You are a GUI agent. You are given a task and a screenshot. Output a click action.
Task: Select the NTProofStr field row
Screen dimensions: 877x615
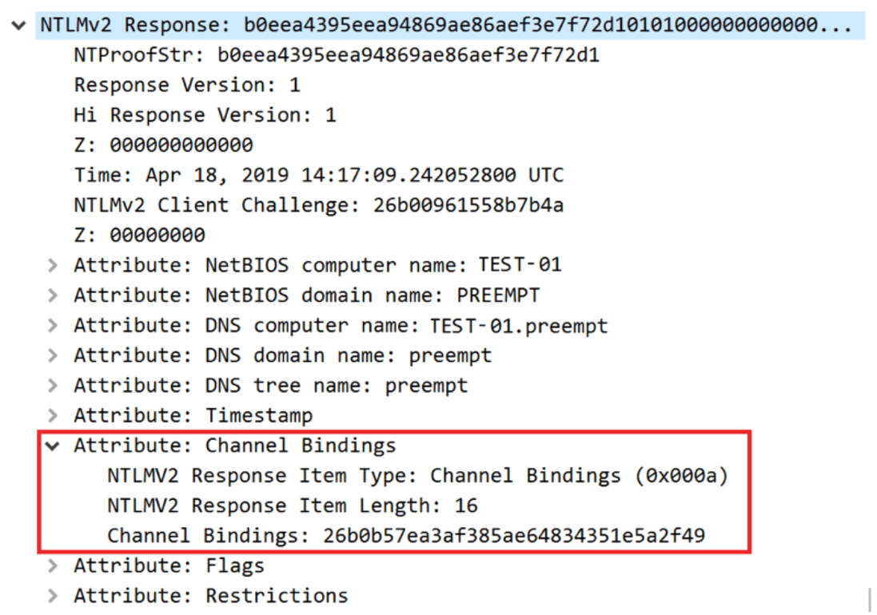click(337, 56)
